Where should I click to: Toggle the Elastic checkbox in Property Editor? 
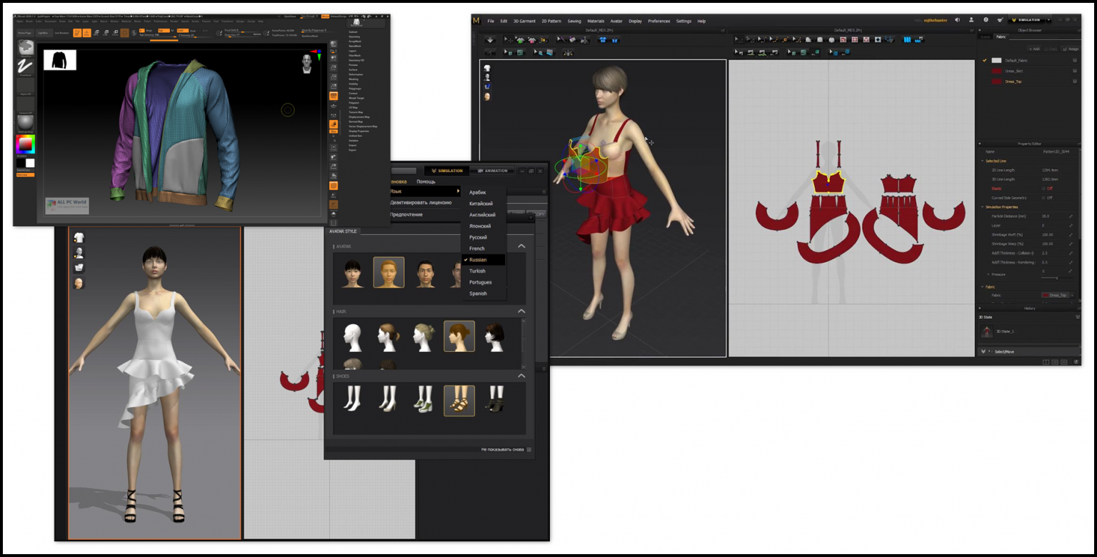click(1043, 189)
